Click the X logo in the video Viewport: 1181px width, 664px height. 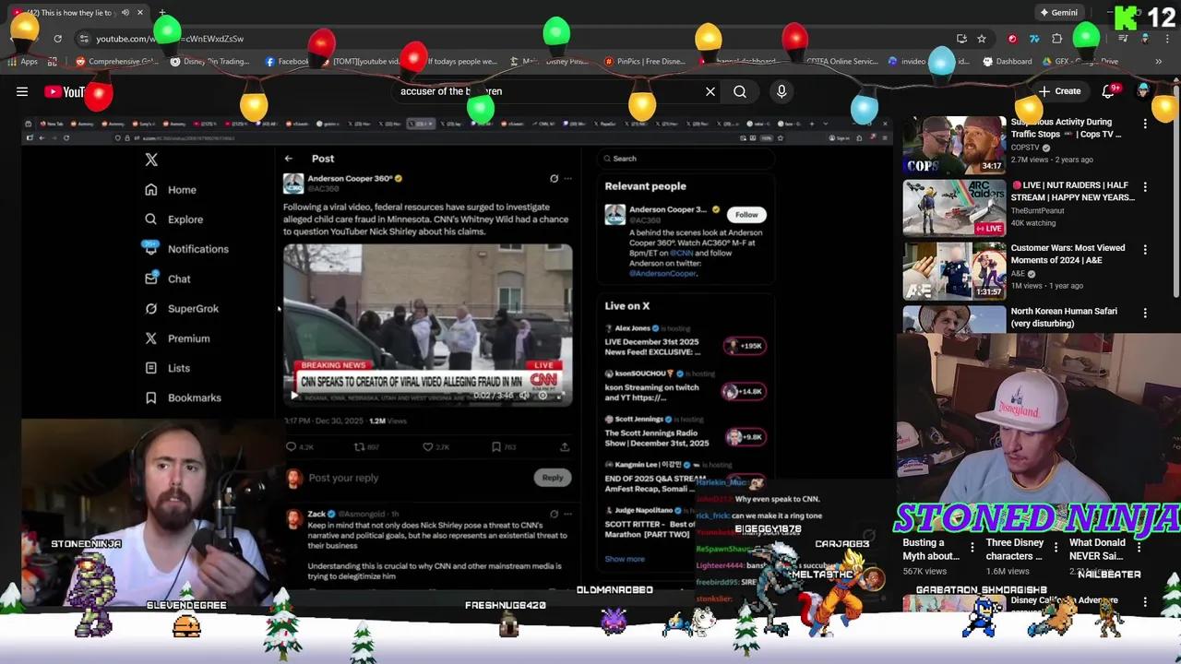(151, 160)
